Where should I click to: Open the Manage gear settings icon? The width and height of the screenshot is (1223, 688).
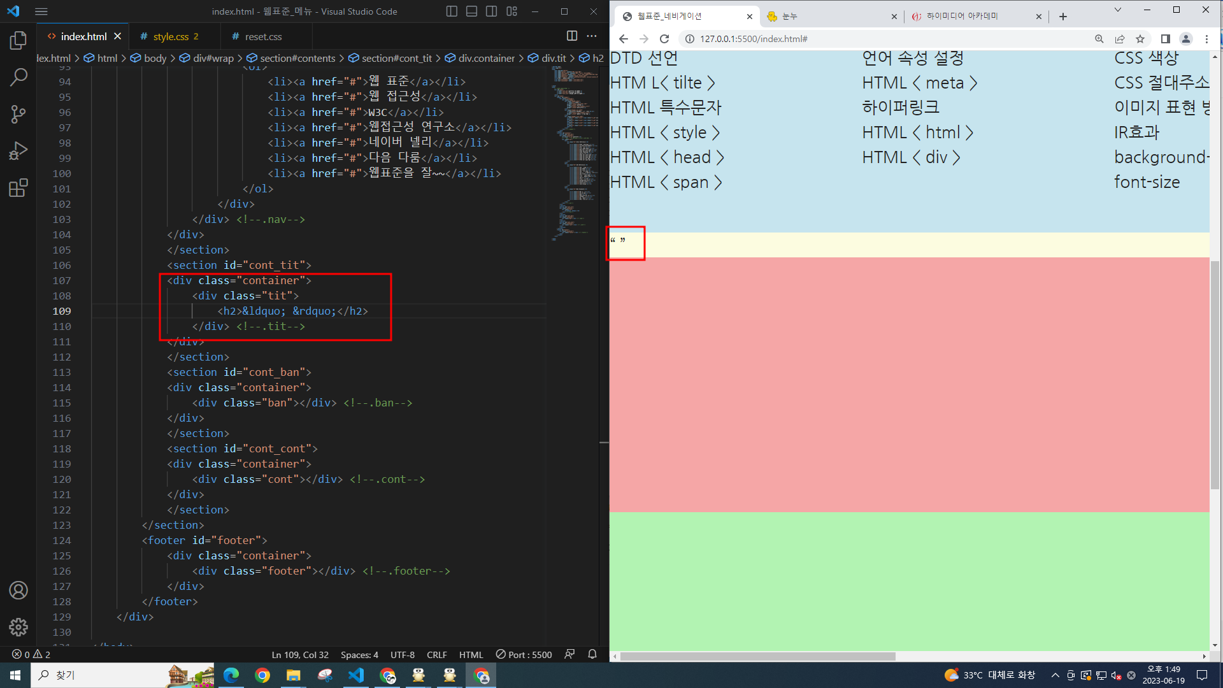pos(18,627)
